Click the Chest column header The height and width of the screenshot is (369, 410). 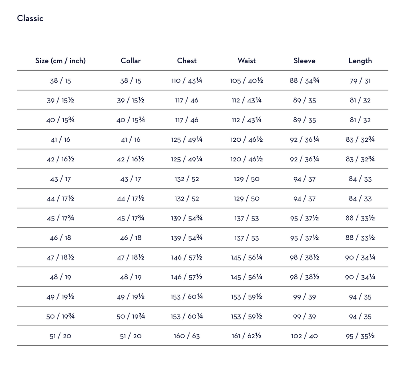pos(187,61)
